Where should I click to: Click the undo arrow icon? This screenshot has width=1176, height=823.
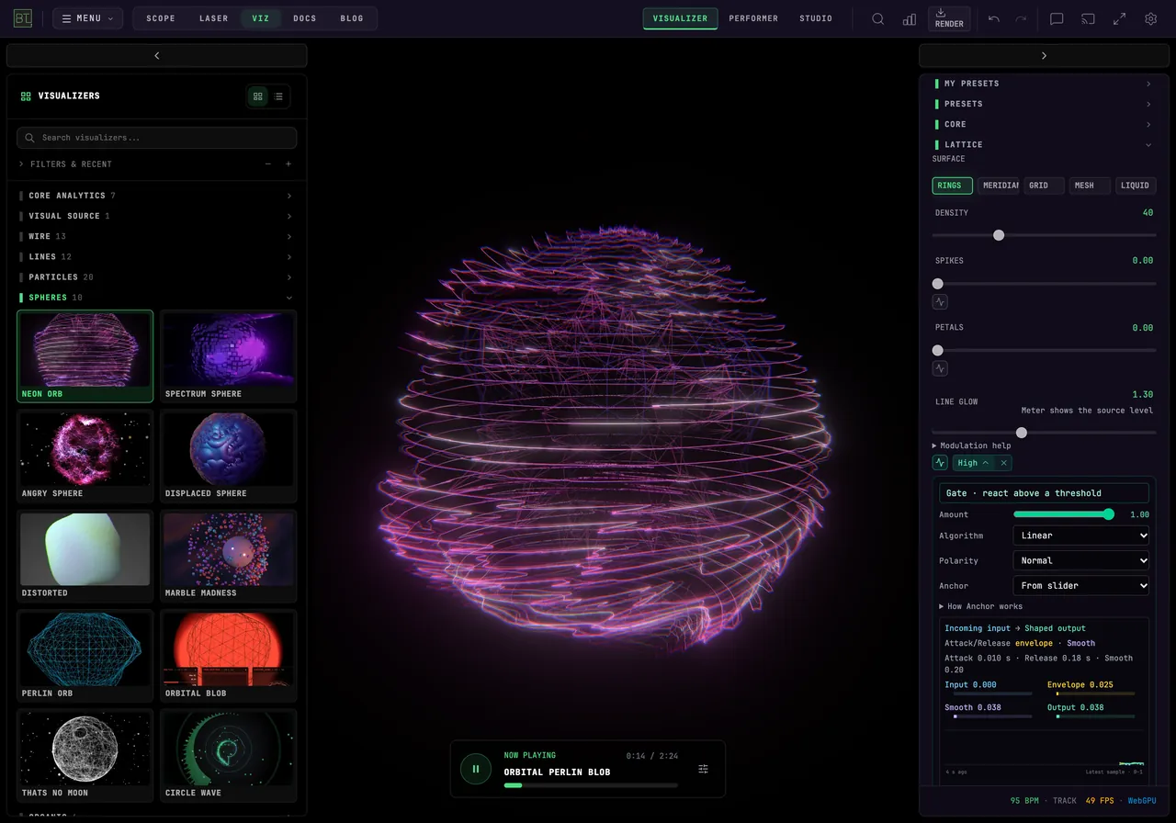click(994, 18)
